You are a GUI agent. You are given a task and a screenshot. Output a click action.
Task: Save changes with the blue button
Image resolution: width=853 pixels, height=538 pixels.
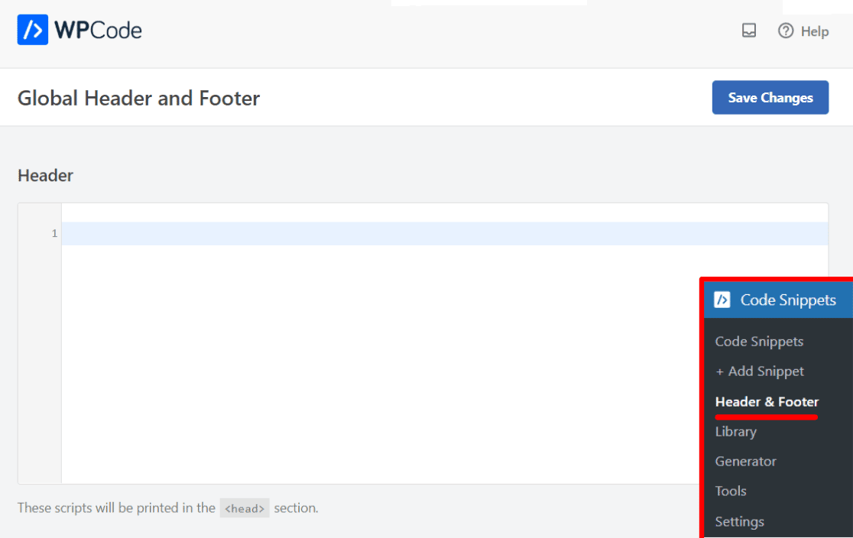[x=770, y=97]
